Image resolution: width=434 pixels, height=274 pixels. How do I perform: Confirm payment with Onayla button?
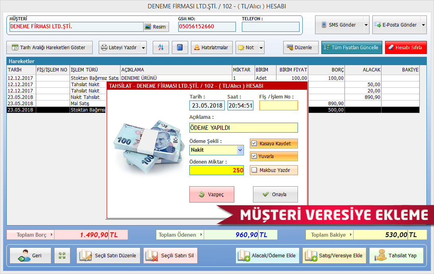275,195
